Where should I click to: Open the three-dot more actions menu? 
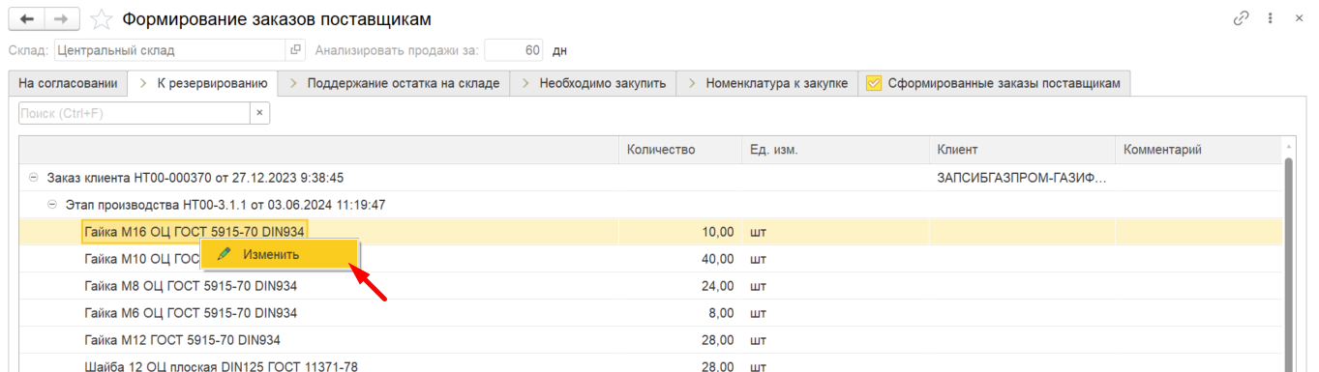[x=1270, y=18]
